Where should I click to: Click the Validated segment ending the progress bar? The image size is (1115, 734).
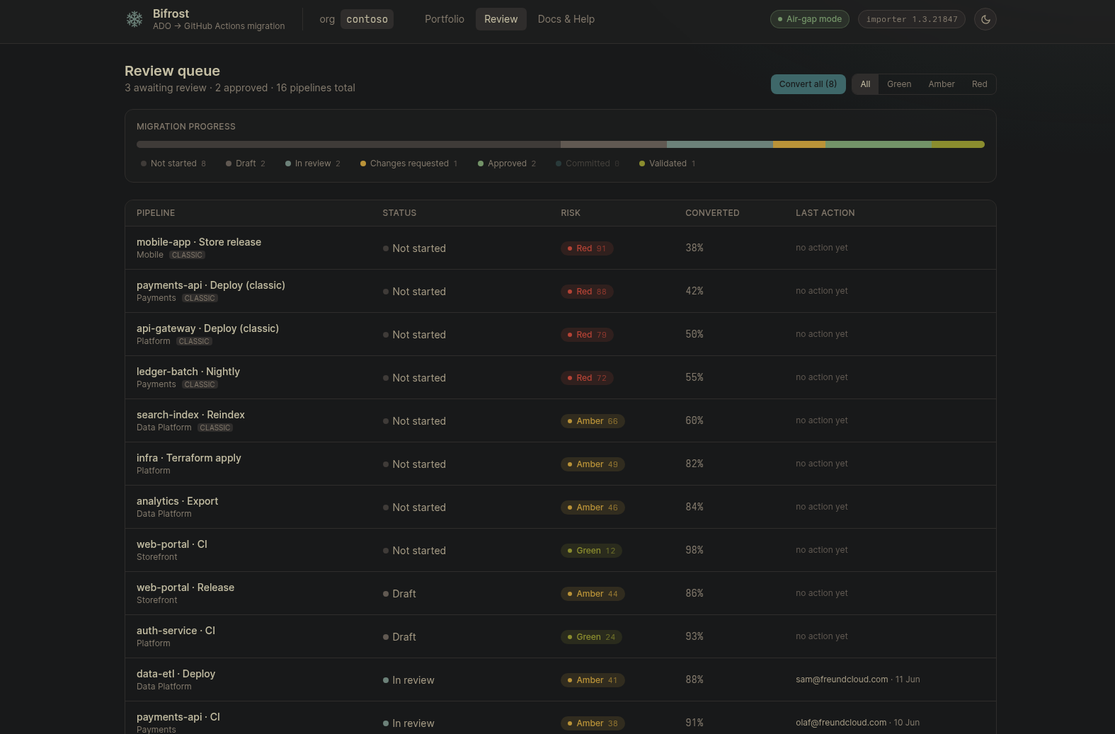(x=958, y=144)
